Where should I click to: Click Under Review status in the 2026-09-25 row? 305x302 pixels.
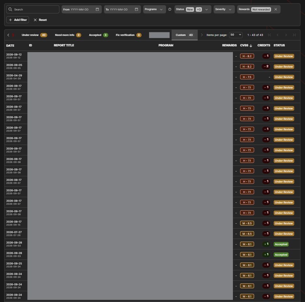284,265
